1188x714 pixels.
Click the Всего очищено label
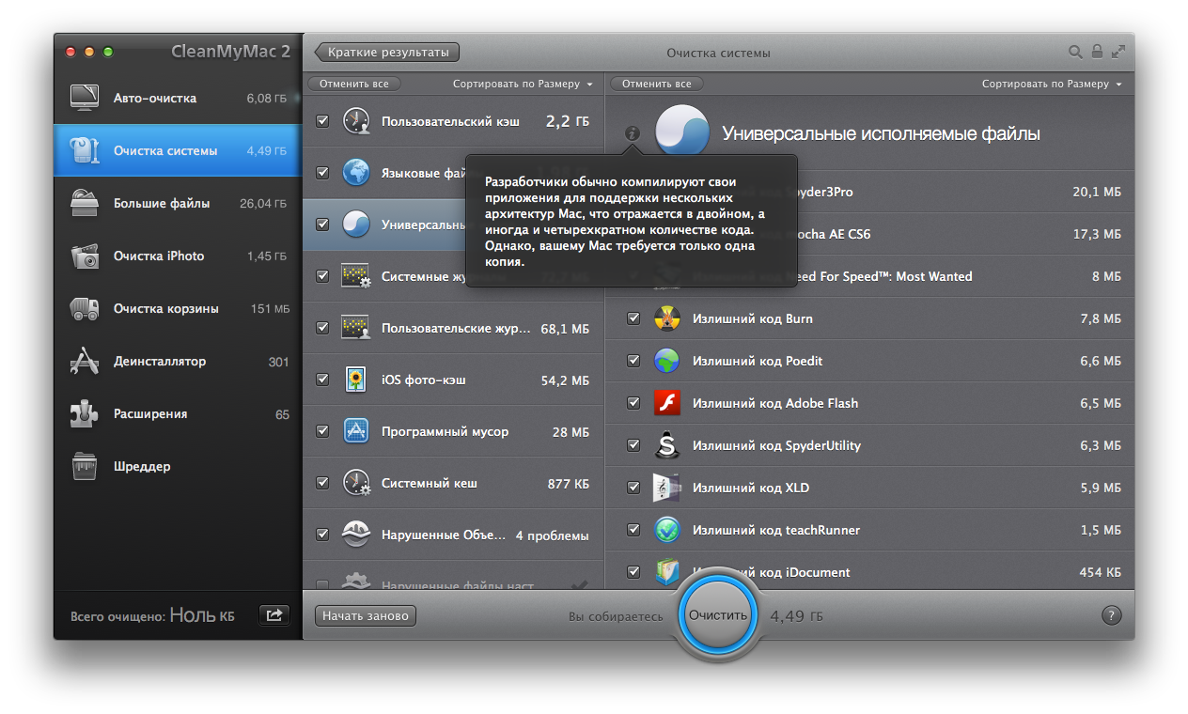pyautogui.click(x=118, y=617)
